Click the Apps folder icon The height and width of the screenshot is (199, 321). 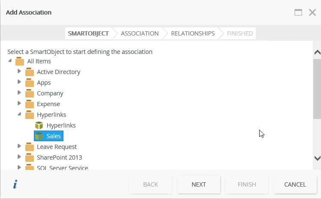click(30, 83)
